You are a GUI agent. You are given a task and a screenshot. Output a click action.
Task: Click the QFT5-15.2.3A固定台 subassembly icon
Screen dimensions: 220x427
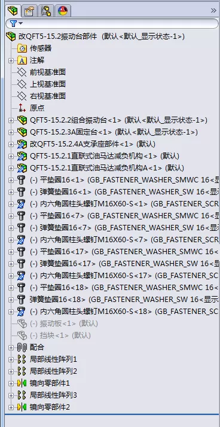(22, 132)
